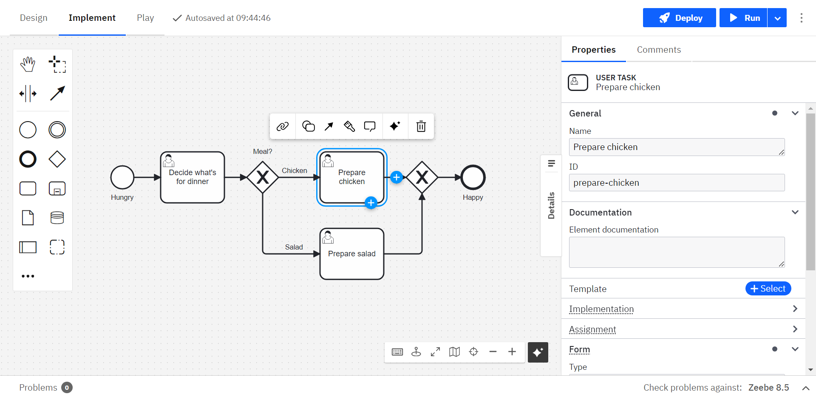Open the Comments tab
This screenshot has width=816, height=397.
(x=658, y=50)
